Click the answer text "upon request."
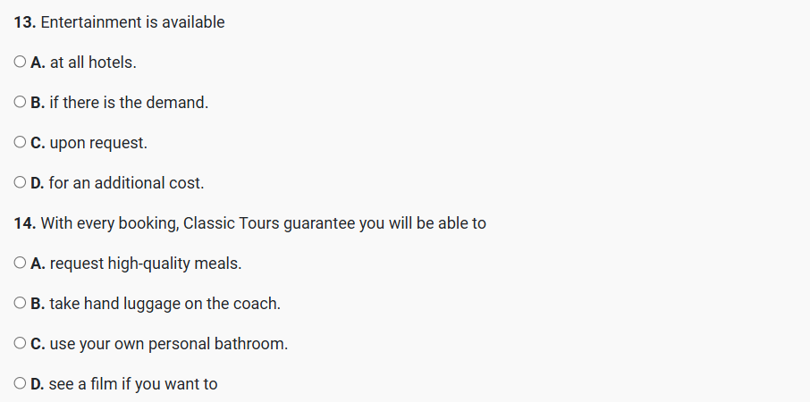810x402 pixels. (97, 143)
